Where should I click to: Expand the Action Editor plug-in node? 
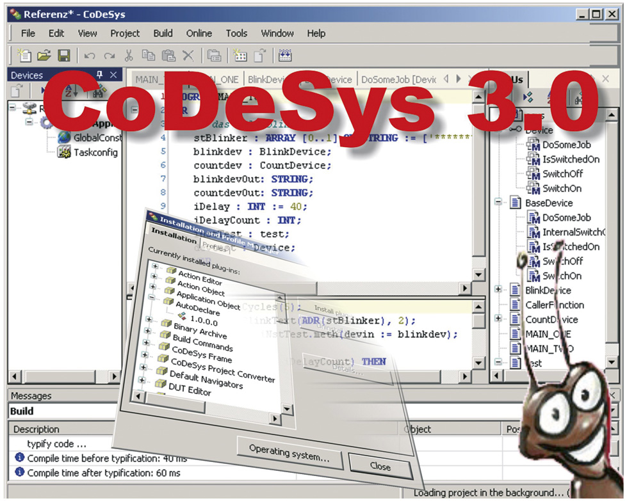[155, 266]
